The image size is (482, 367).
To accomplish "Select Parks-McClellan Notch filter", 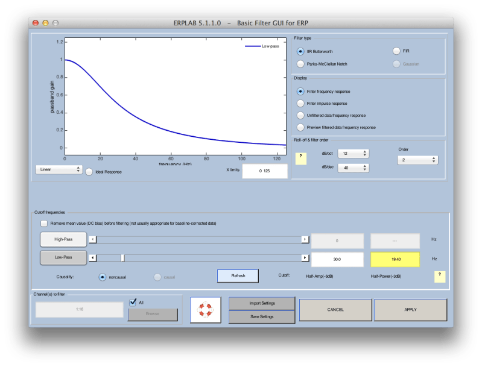I will (300, 64).
